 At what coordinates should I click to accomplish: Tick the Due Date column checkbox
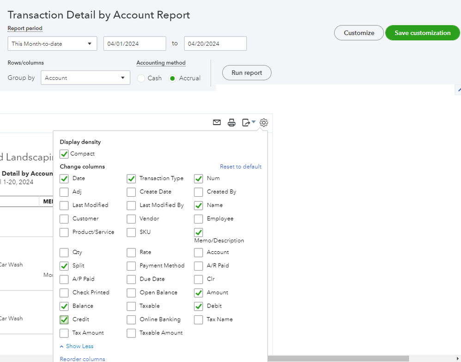[131, 279]
